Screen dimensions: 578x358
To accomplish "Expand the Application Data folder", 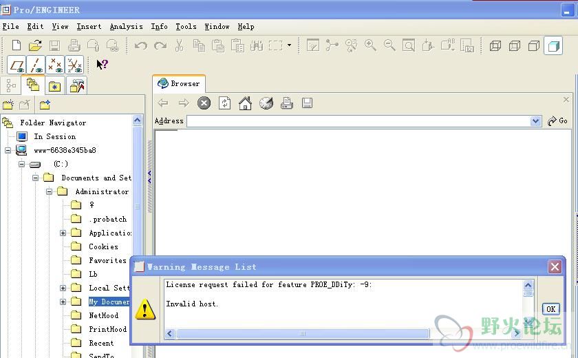I will pyautogui.click(x=63, y=233).
